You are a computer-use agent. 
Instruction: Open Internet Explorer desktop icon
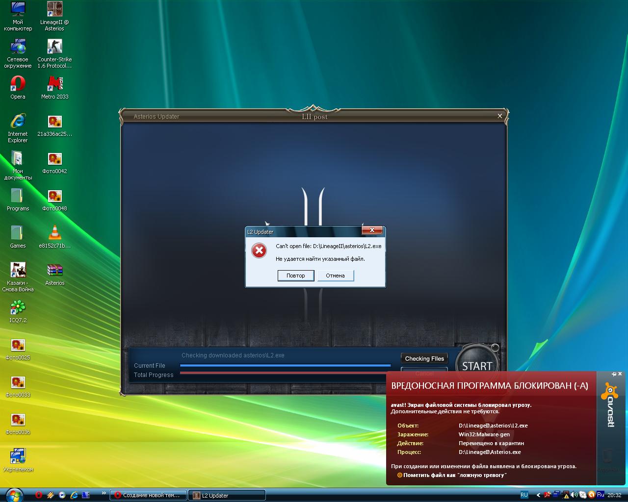click(18, 128)
